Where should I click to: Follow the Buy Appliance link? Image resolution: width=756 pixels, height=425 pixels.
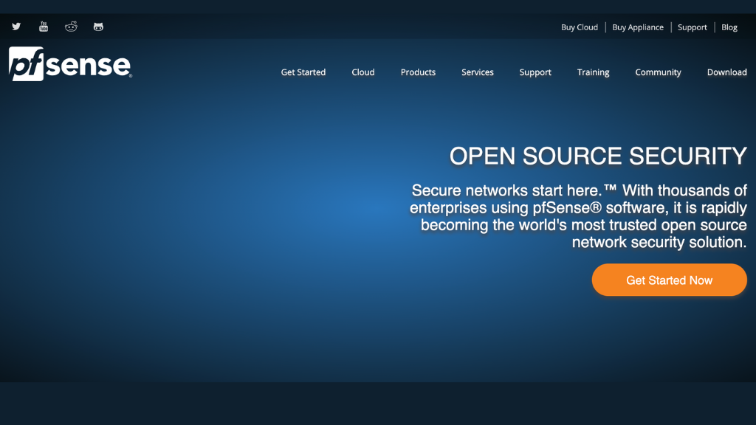pos(637,27)
